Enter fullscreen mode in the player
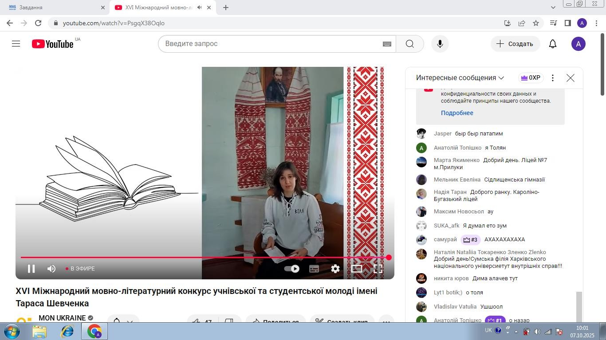The width and height of the screenshot is (606, 340). click(x=378, y=269)
